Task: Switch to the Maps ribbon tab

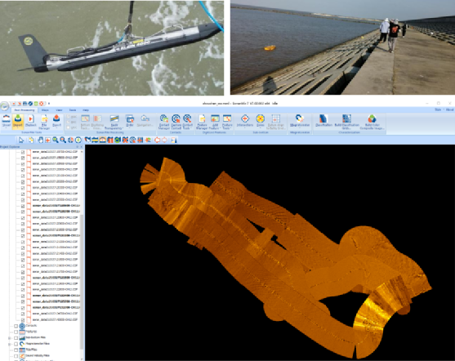Action: (x=45, y=110)
